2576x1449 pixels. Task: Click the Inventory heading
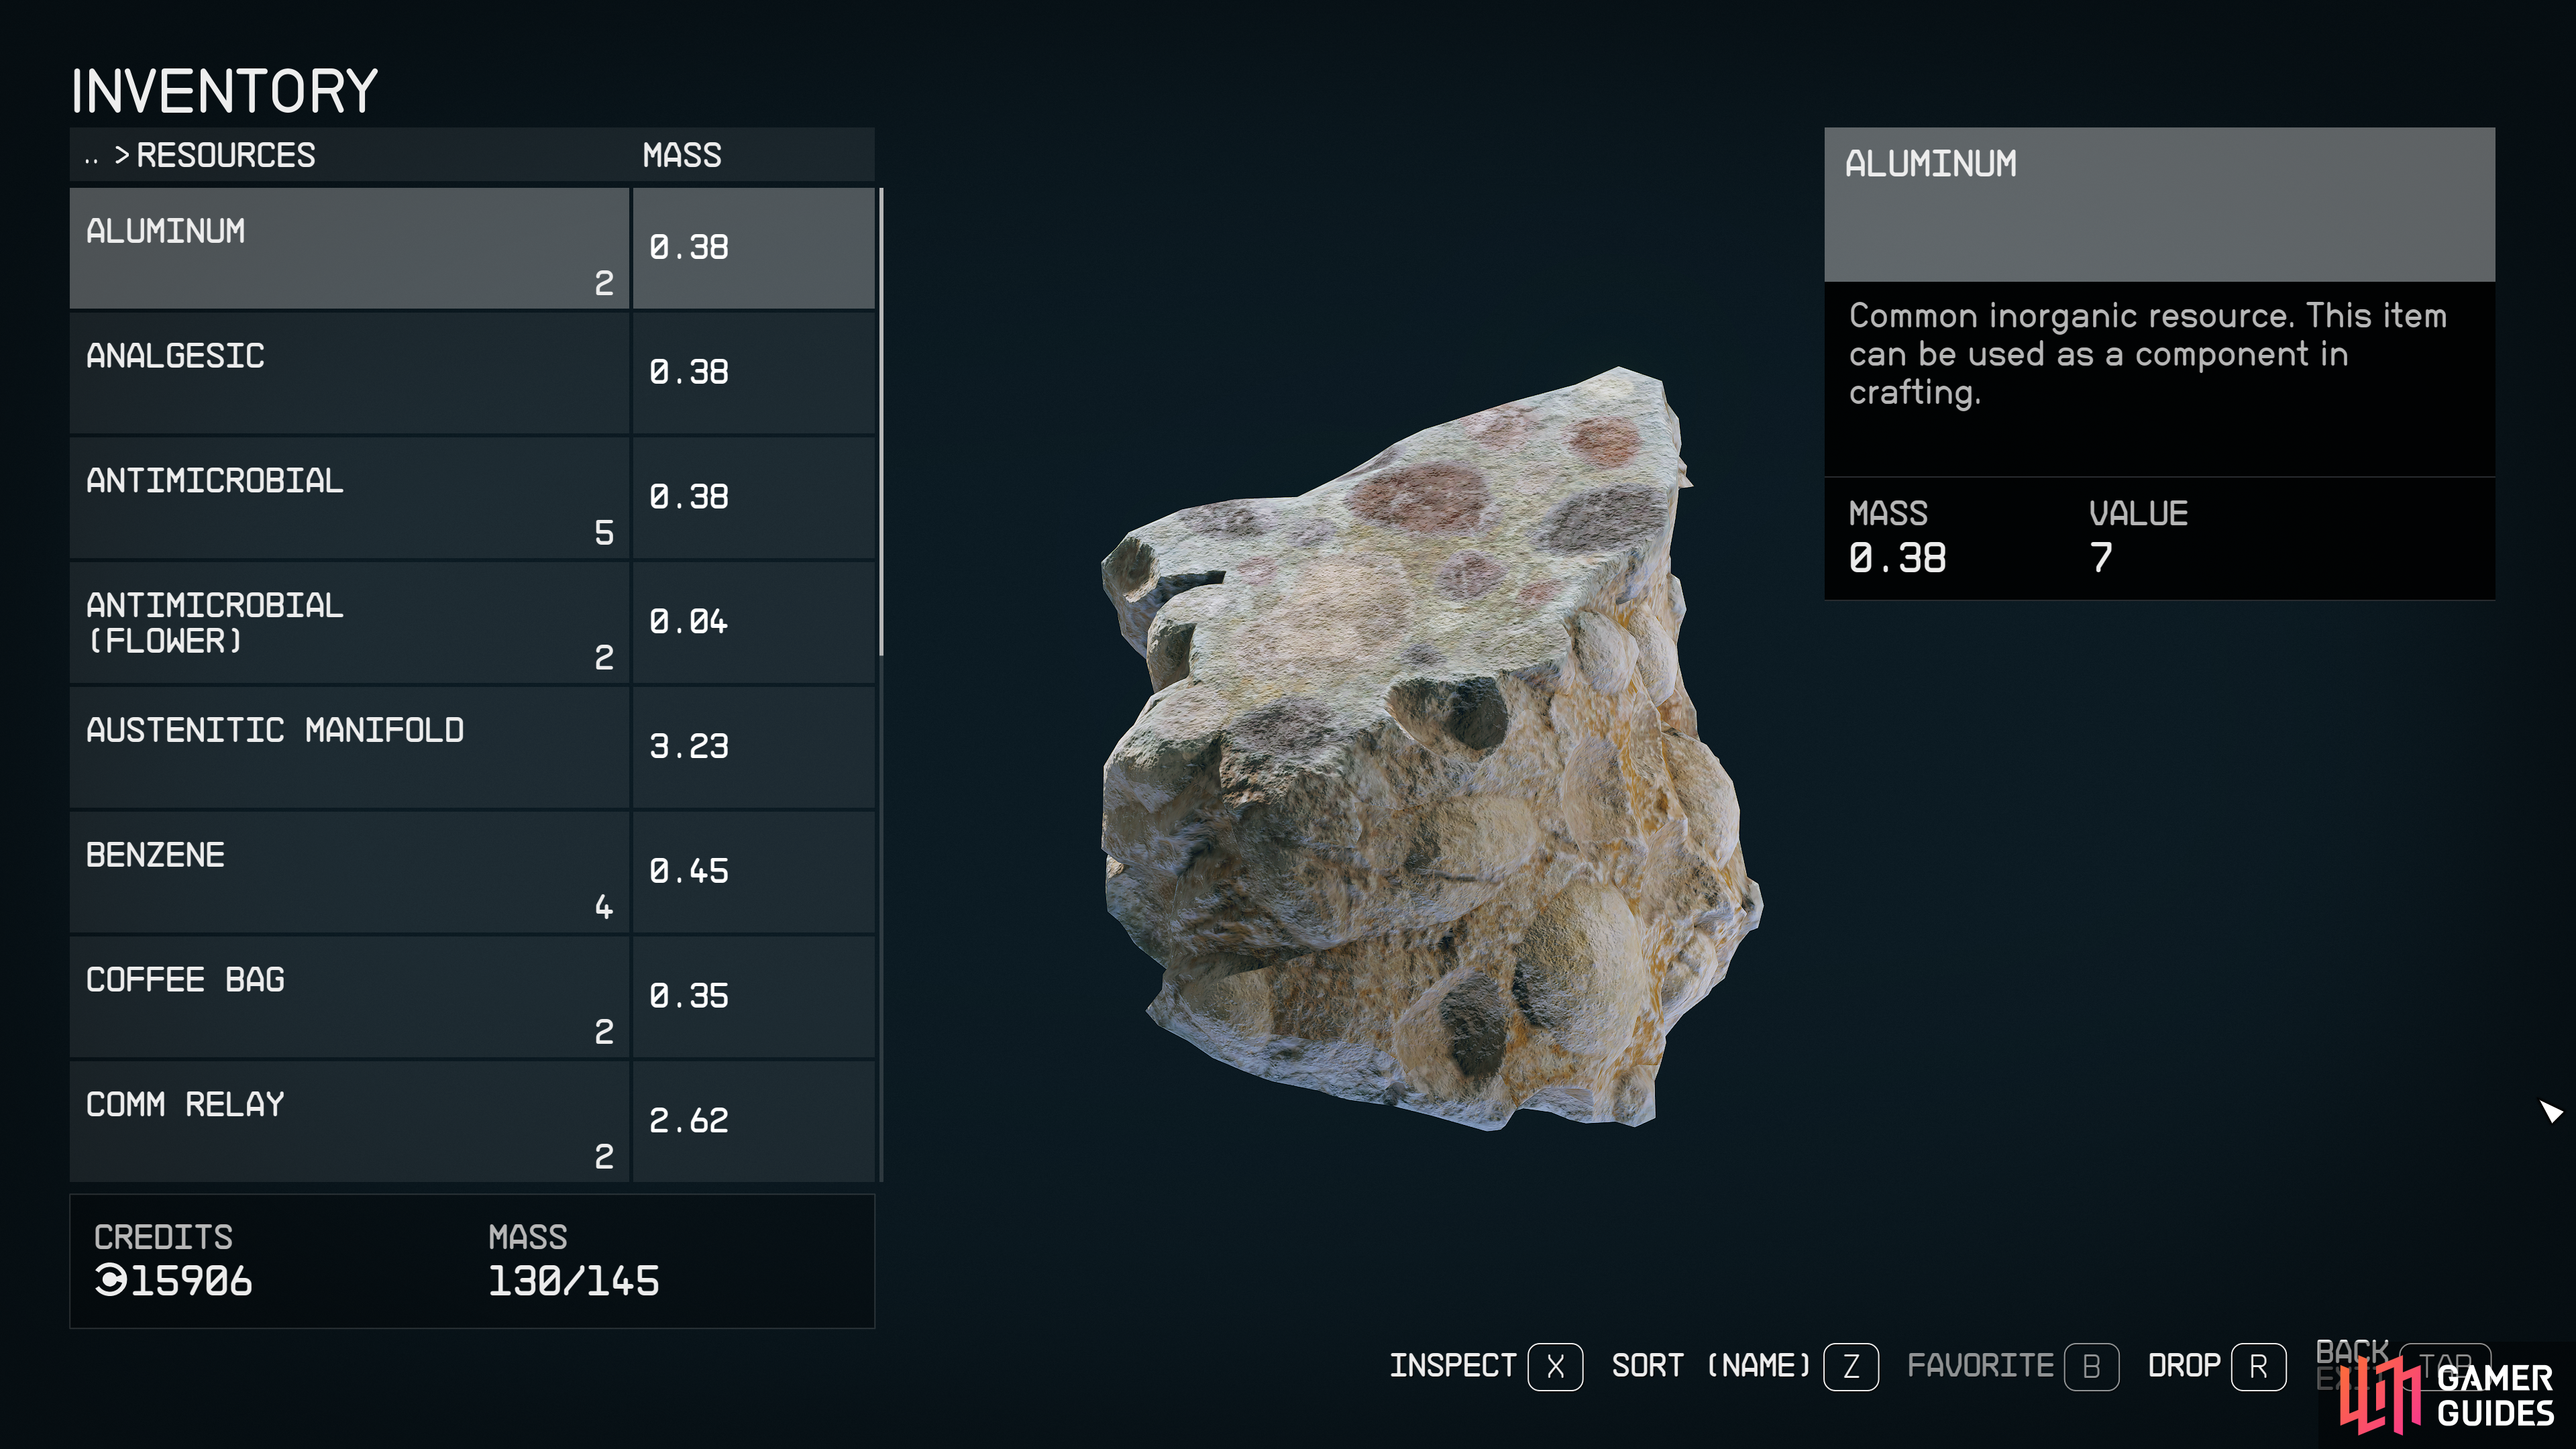pos(224,92)
